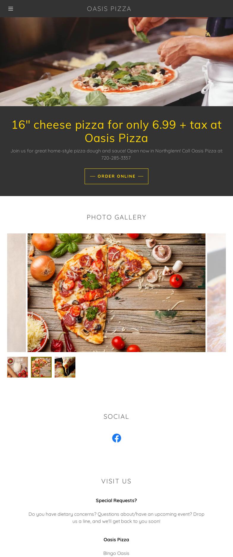Click the PHOTO GALLERY section heading
This screenshot has height=557, width=233.
116,217
